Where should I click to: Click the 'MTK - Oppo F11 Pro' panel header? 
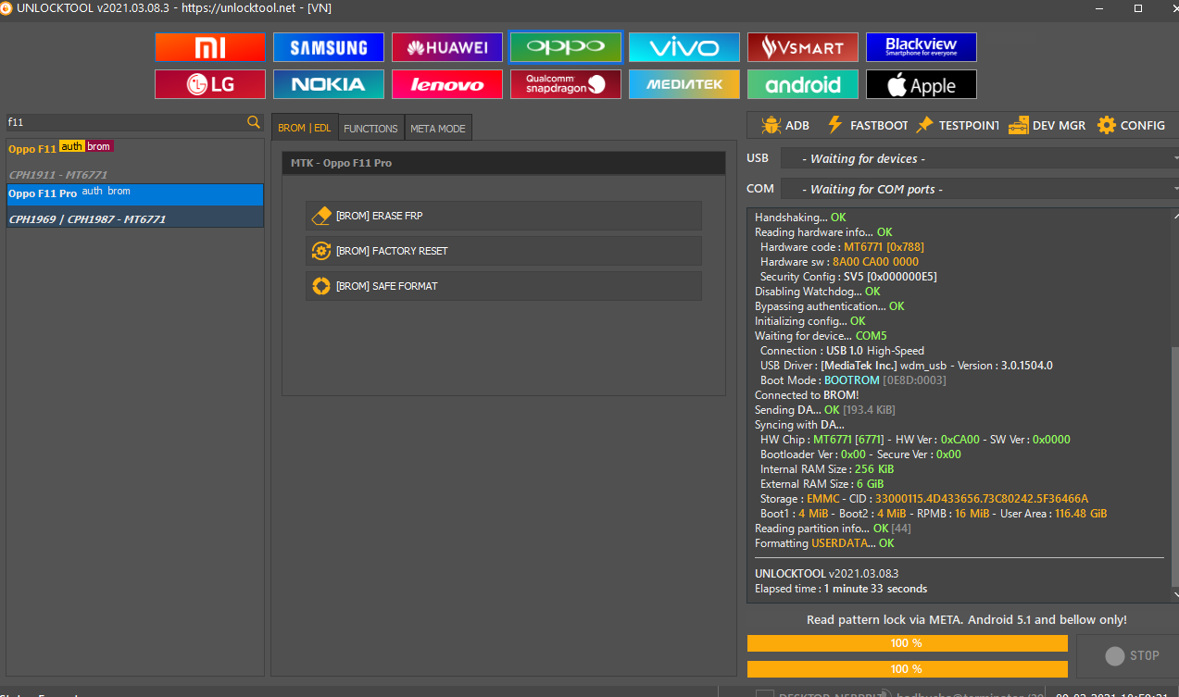tap(504, 163)
